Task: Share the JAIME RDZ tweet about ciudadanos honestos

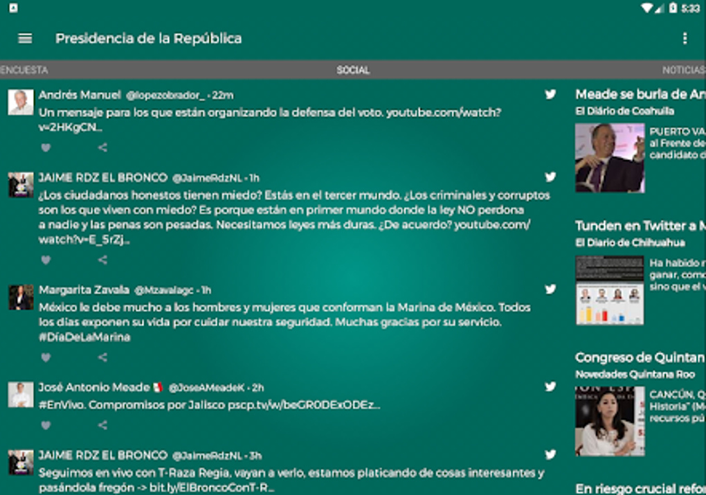Action: tap(102, 260)
